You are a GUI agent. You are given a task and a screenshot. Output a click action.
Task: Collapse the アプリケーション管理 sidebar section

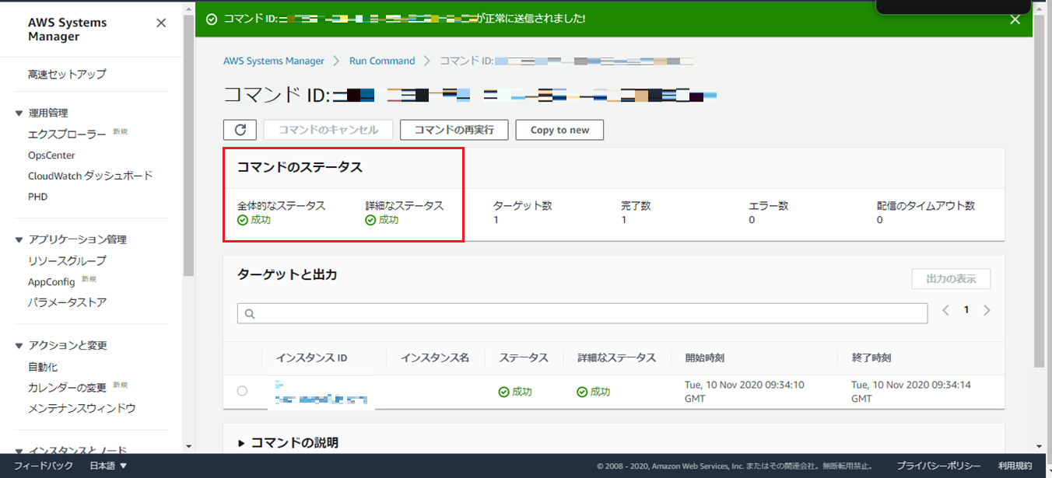point(19,240)
